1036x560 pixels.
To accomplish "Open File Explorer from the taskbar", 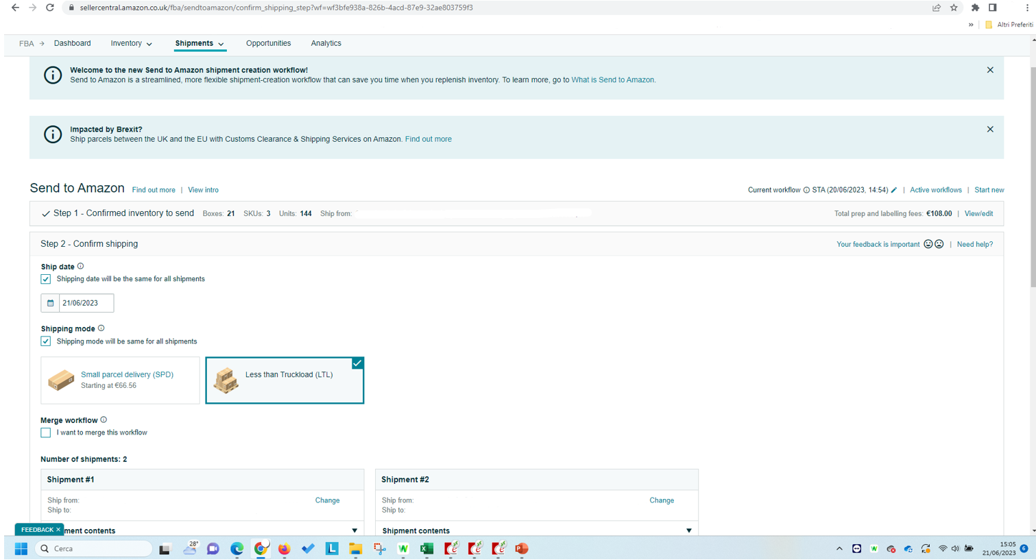I will [355, 548].
